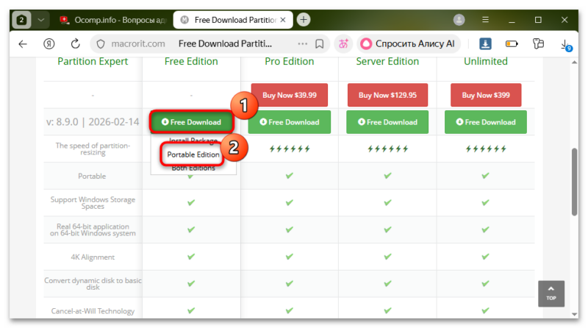Click 'Support Windows Storage Spaces' row label
The height and width of the screenshot is (328, 588).
pyautogui.click(x=93, y=203)
